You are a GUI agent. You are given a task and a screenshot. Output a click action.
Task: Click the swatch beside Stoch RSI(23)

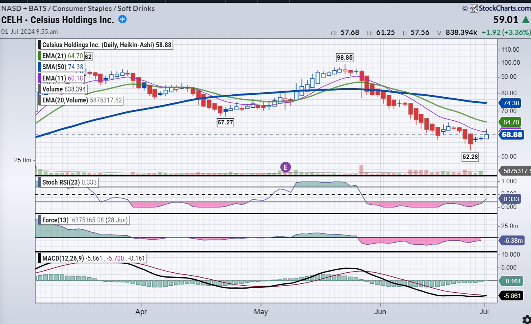coord(39,183)
